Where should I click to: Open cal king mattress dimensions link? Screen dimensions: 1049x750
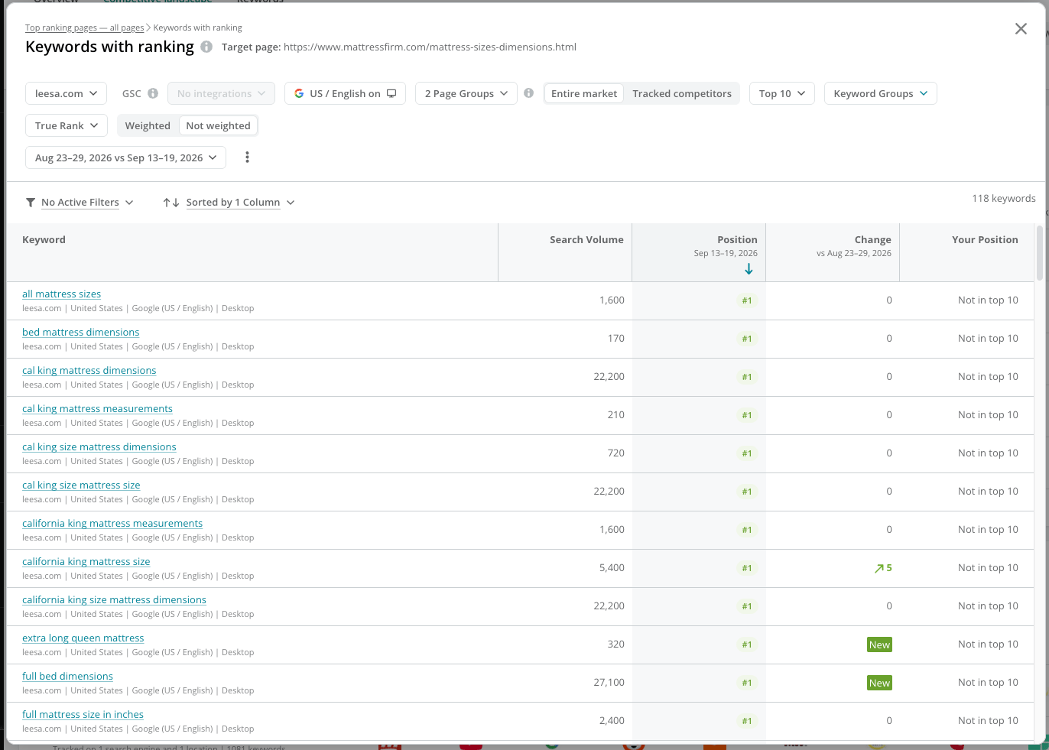pyautogui.click(x=89, y=371)
